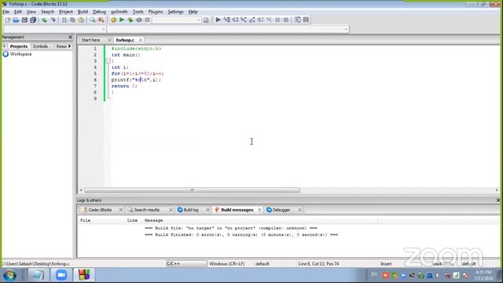The width and height of the screenshot is (503, 283).
Task: Select the Projects tab in Management
Action: coord(19,46)
